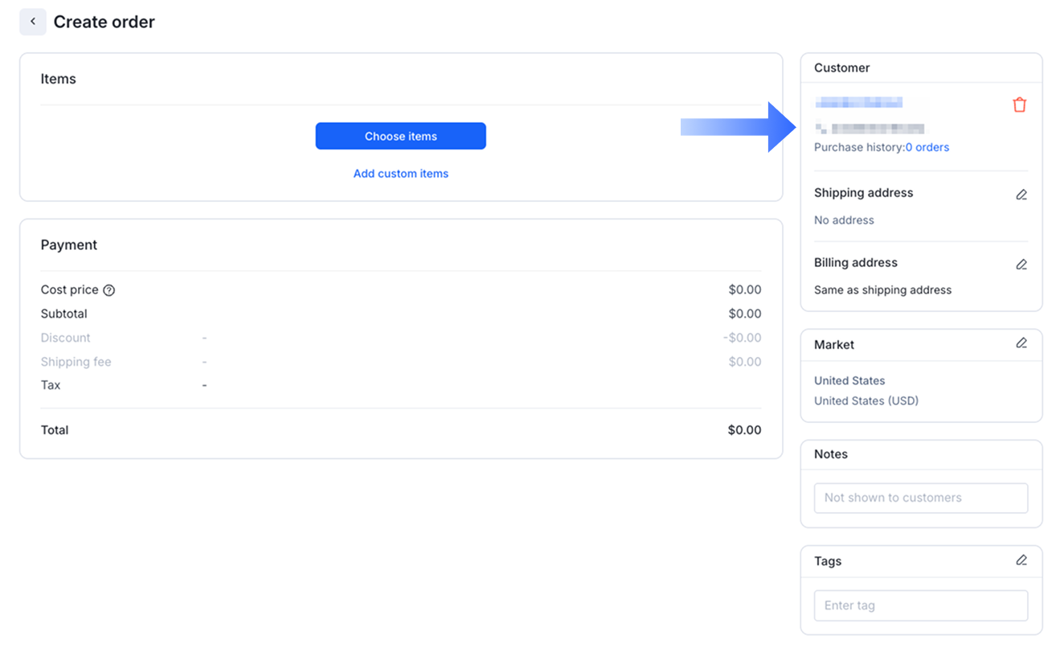
Task: Click the Cost price help icon
Action: pos(109,290)
